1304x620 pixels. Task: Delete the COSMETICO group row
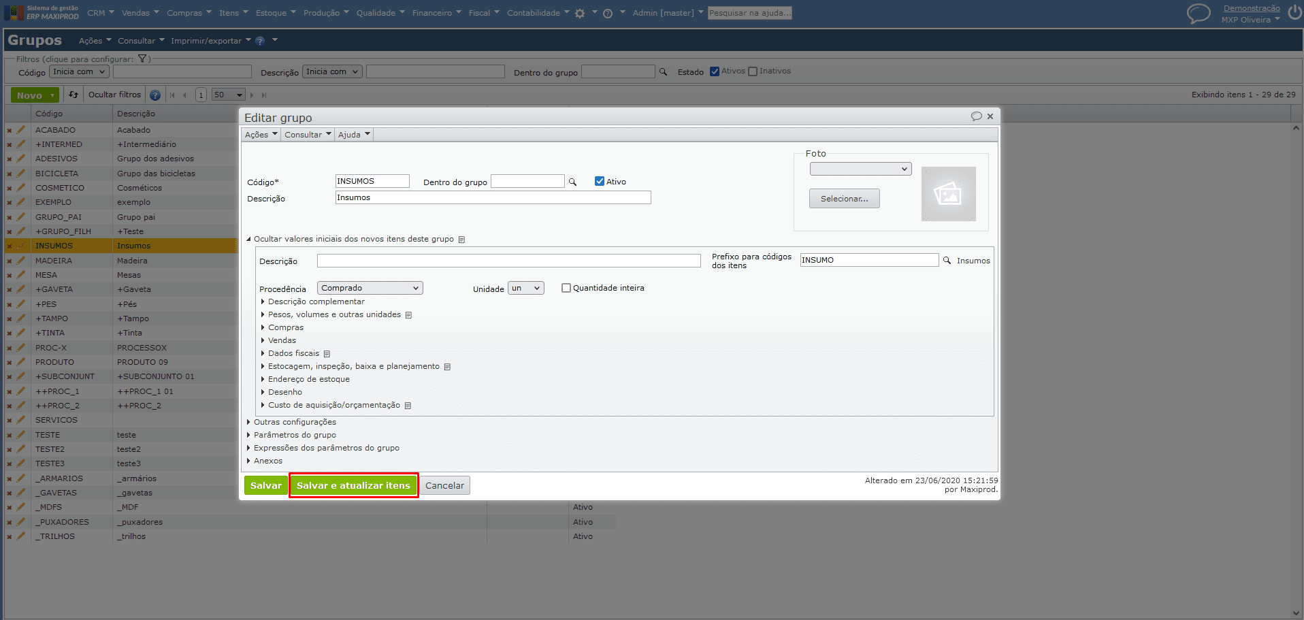click(x=10, y=188)
